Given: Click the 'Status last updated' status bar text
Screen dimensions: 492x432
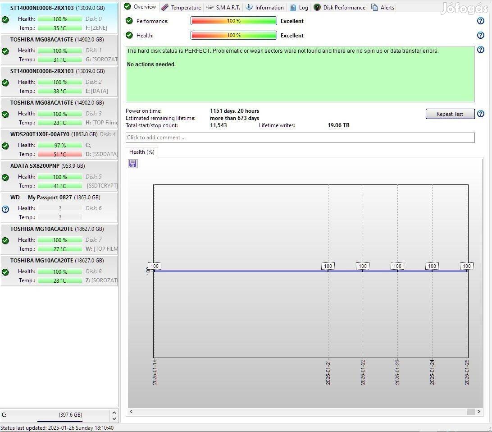Looking at the screenshot, I should [x=57, y=427].
